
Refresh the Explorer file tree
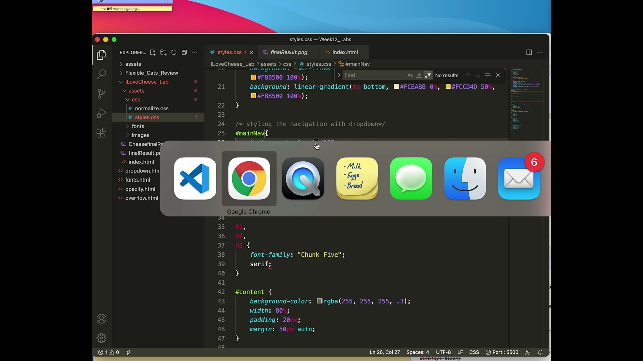pyautogui.click(x=174, y=52)
